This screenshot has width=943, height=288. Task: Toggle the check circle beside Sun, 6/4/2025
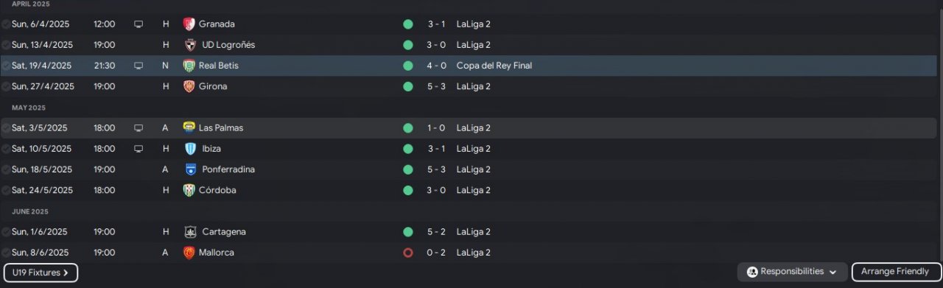pyautogui.click(x=6, y=24)
